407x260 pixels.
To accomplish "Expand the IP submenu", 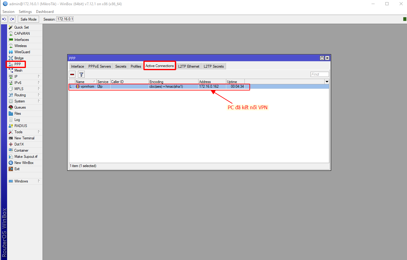I will coord(39,77).
